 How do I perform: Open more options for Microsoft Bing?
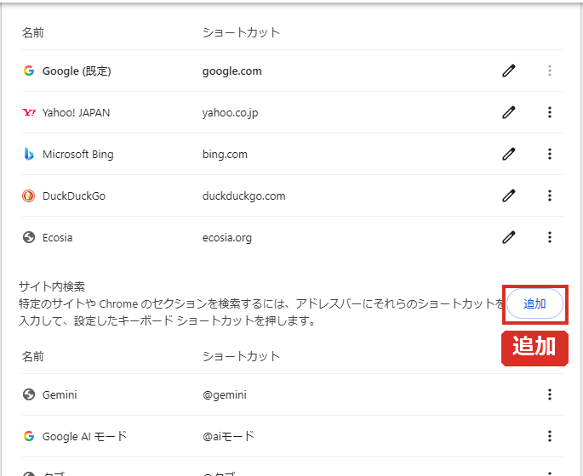pos(550,154)
